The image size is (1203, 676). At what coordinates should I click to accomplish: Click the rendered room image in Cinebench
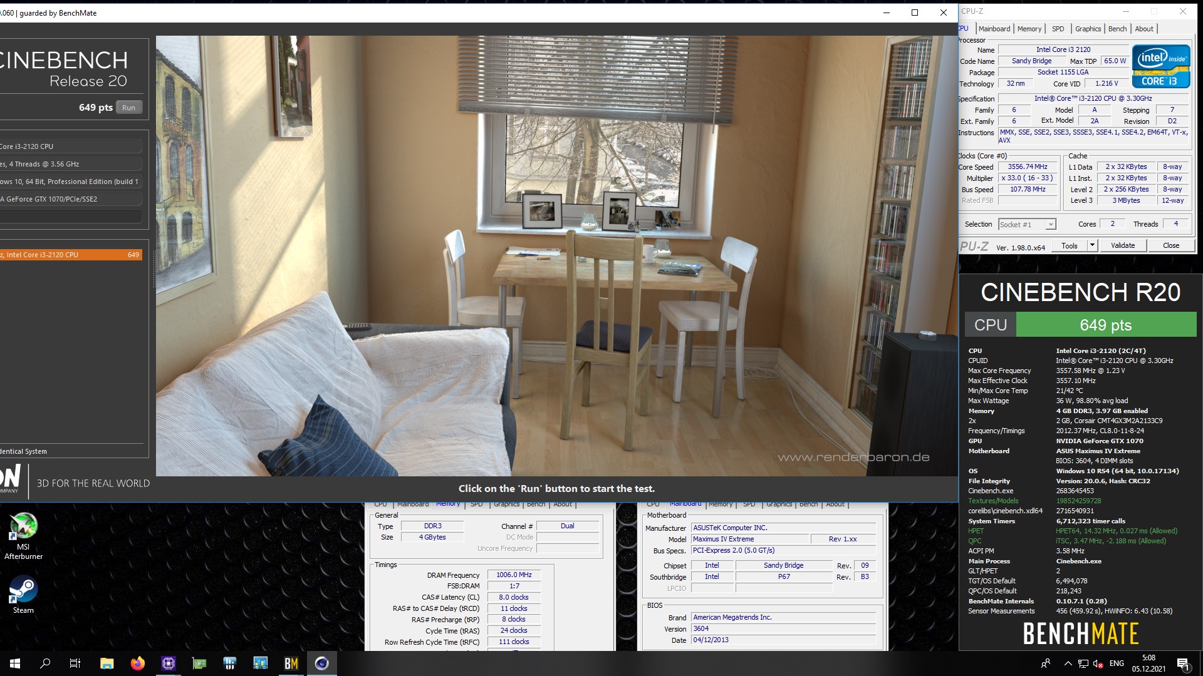(556, 255)
